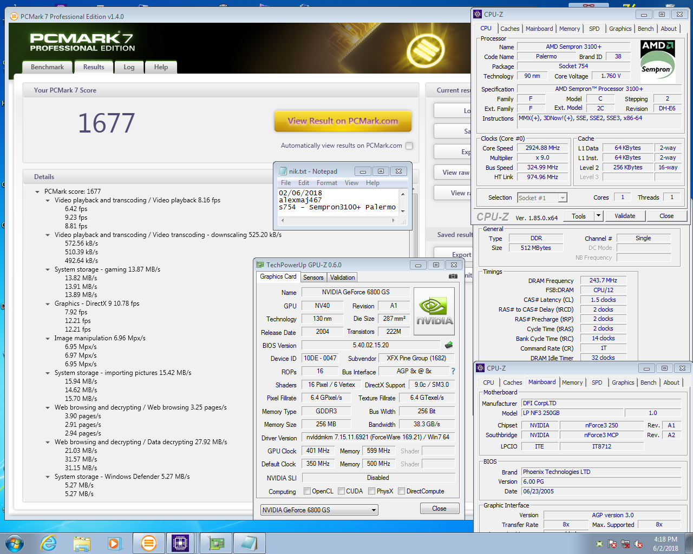The image size is (693, 554).
Task: Collapse Image manipulation node
Action: [x=48, y=339]
